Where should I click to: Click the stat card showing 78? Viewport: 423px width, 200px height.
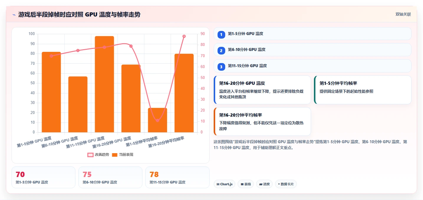(177, 177)
